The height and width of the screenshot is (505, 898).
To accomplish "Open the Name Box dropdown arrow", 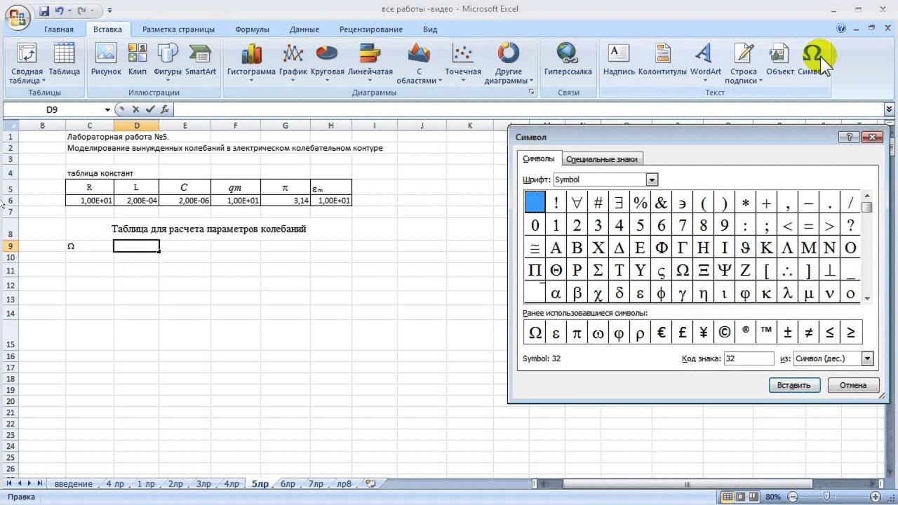I will pyautogui.click(x=107, y=109).
